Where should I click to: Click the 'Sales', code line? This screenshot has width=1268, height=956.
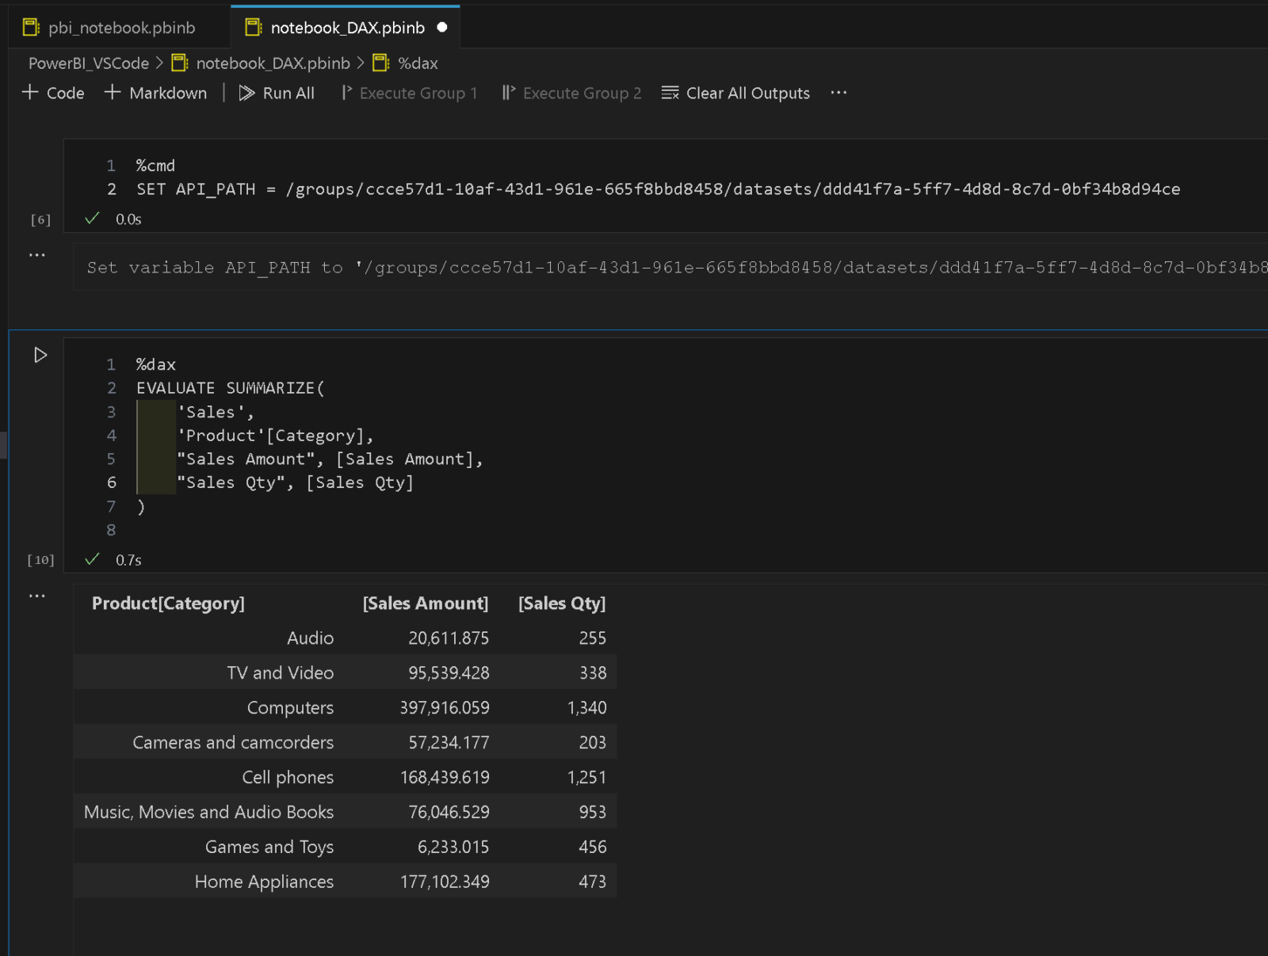pyautogui.click(x=216, y=412)
